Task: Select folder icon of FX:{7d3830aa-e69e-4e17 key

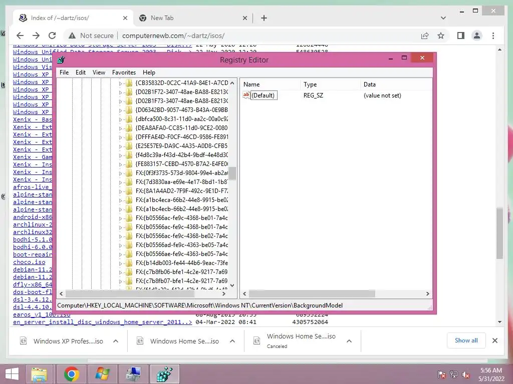Action: coord(129,182)
